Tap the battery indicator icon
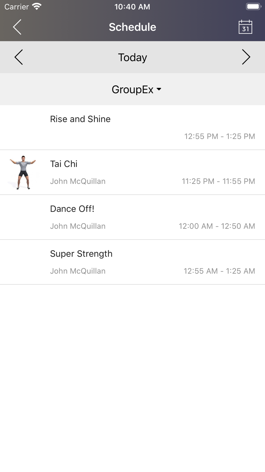 (x=254, y=7)
